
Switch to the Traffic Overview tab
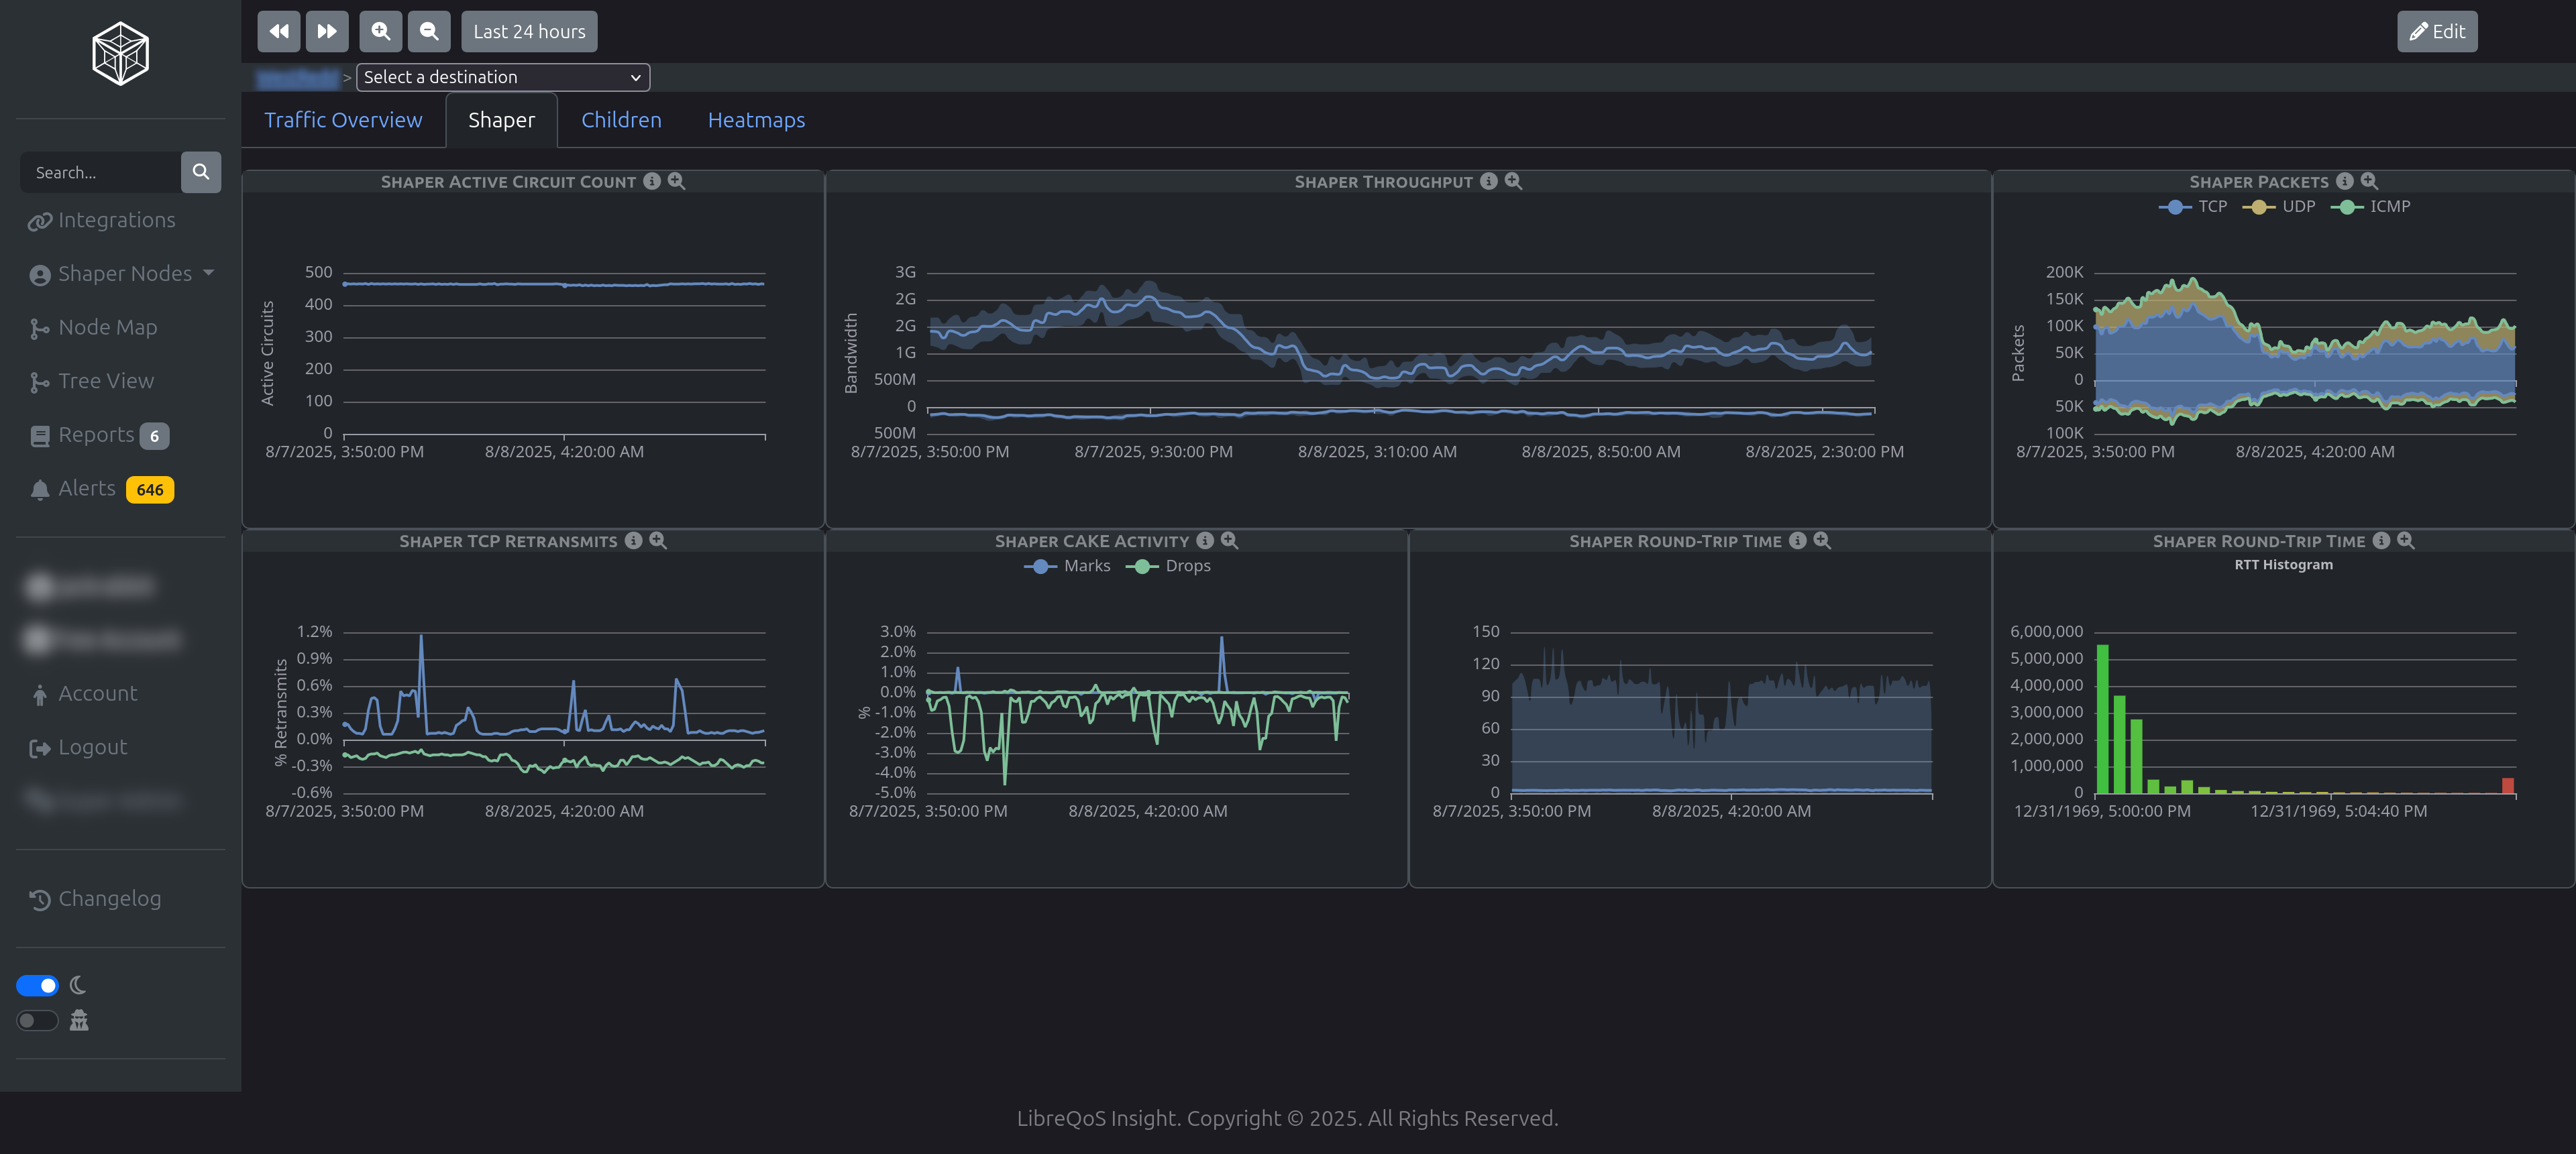click(343, 120)
